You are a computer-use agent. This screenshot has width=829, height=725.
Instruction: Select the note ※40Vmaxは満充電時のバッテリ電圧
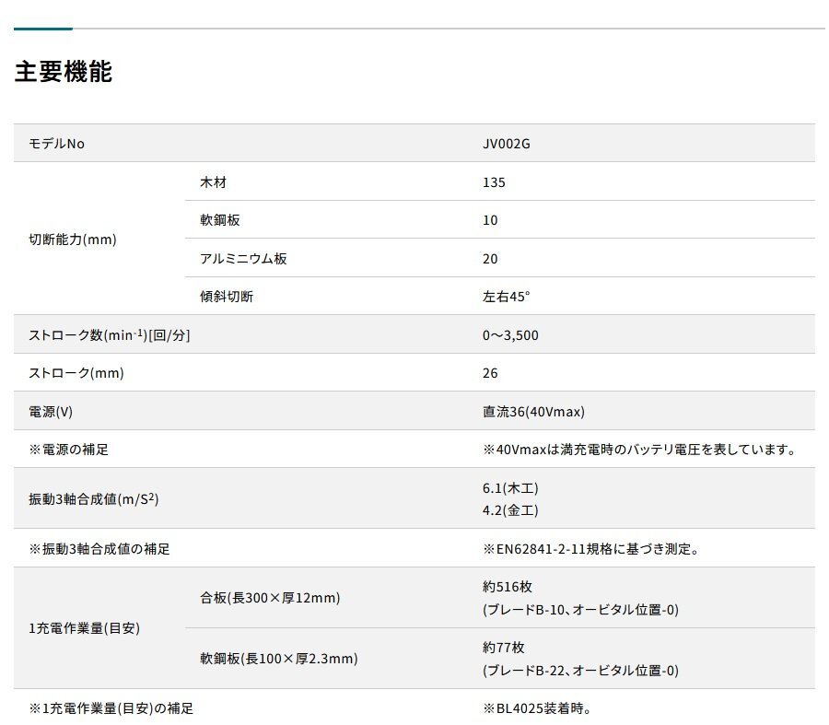(x=639, y=450)
